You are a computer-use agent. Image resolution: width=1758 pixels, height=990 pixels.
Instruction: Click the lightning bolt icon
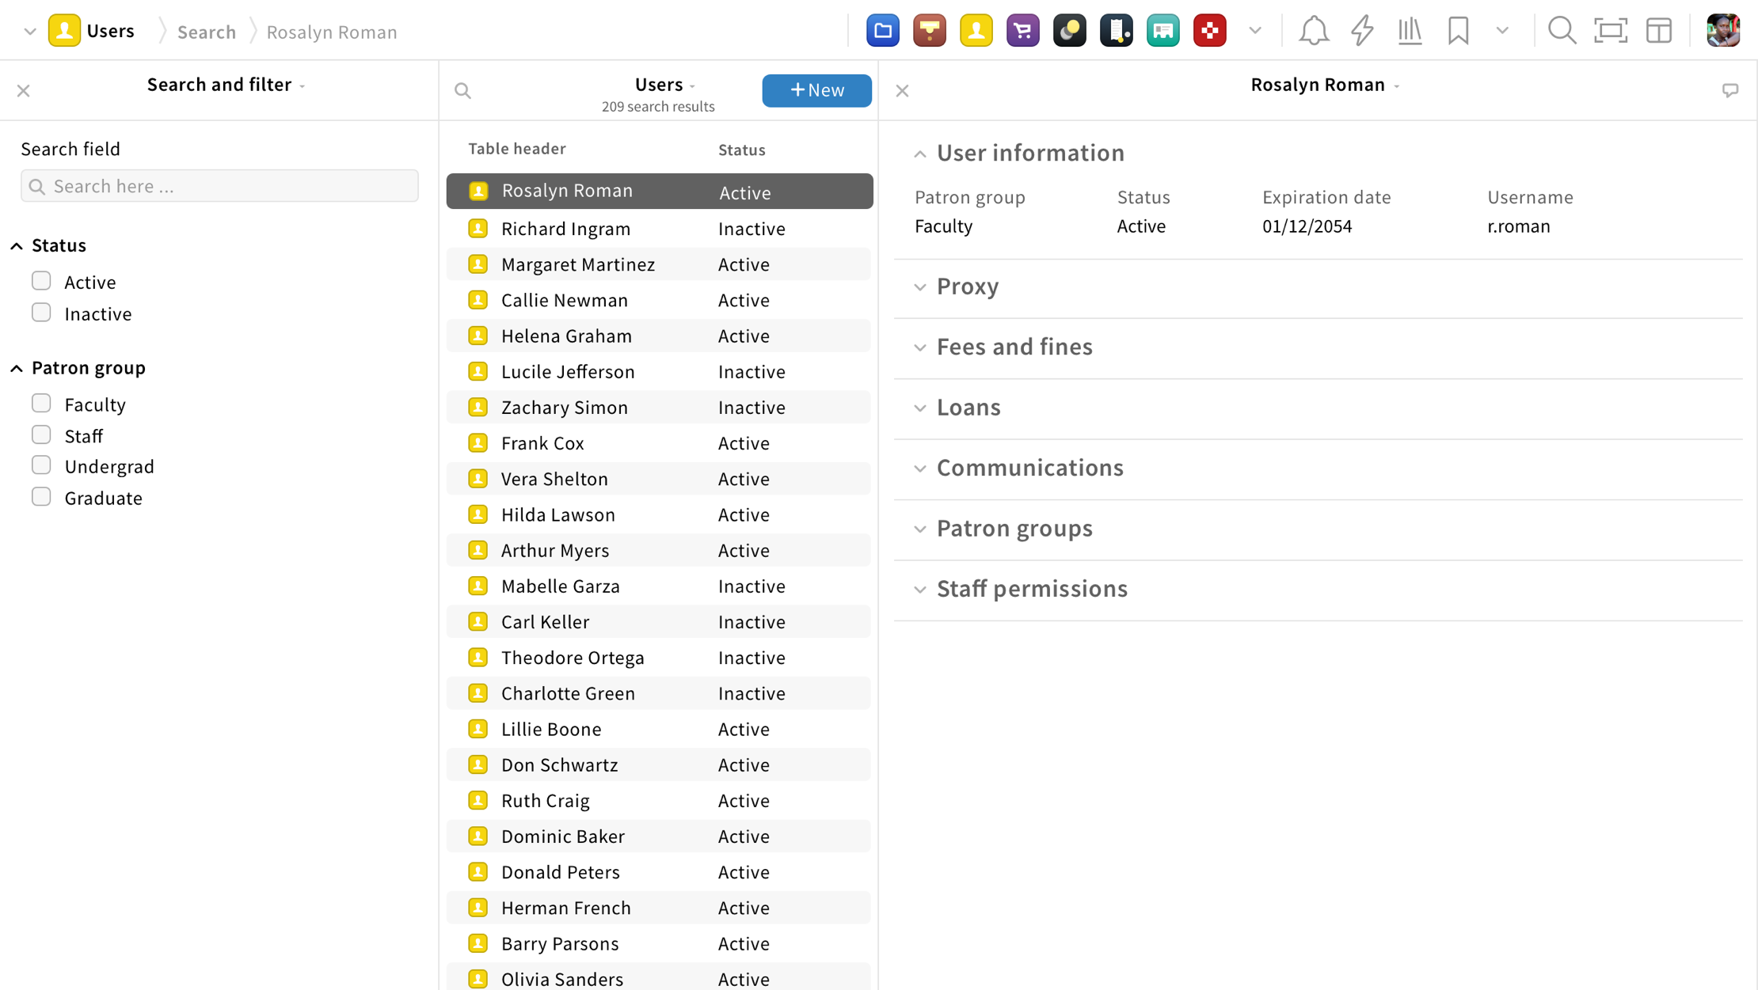1361,31
